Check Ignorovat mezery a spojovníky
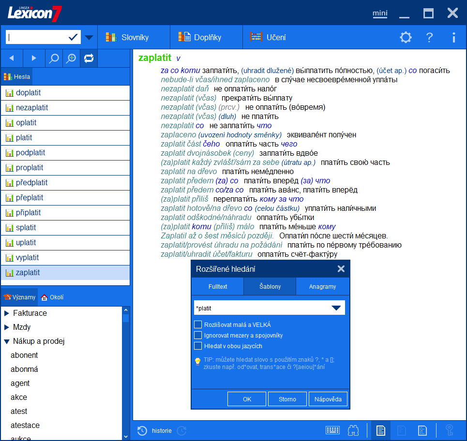The width and height of the screenshot is (467, 441). [198, 335]
